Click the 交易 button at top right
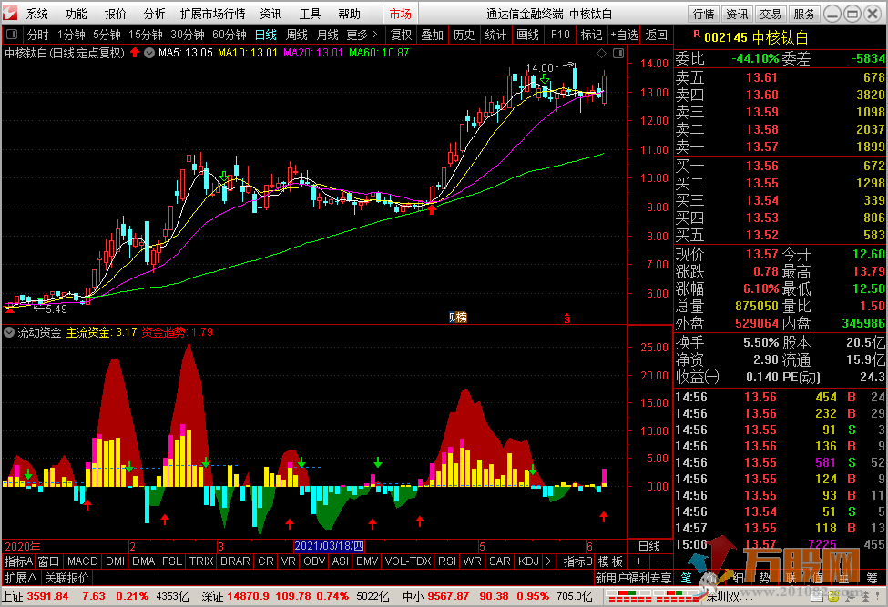Image resolution: width=888 pixels, height=607 pixels. pyautogui.click(x=771, y=14)
